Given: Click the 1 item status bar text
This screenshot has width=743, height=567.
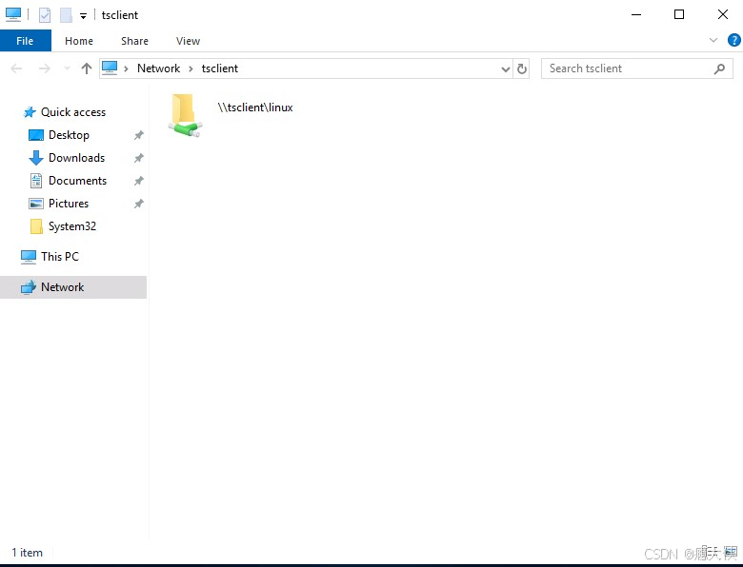Looking at the screenshot, I should 27,553.
